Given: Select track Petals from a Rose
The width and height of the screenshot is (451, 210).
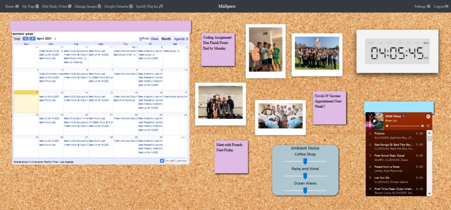Looking at the screenshot, I should [x=396, y=169].
